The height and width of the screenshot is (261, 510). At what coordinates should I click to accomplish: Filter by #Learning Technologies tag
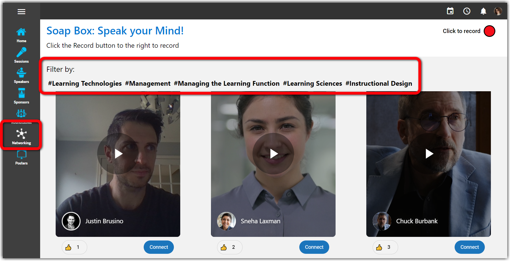click(x=85, y=83)
